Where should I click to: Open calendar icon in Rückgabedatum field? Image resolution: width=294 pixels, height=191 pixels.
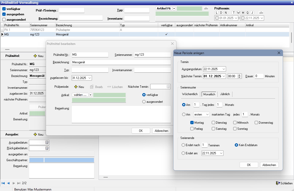pyautogui.click(x=47, y=148)
